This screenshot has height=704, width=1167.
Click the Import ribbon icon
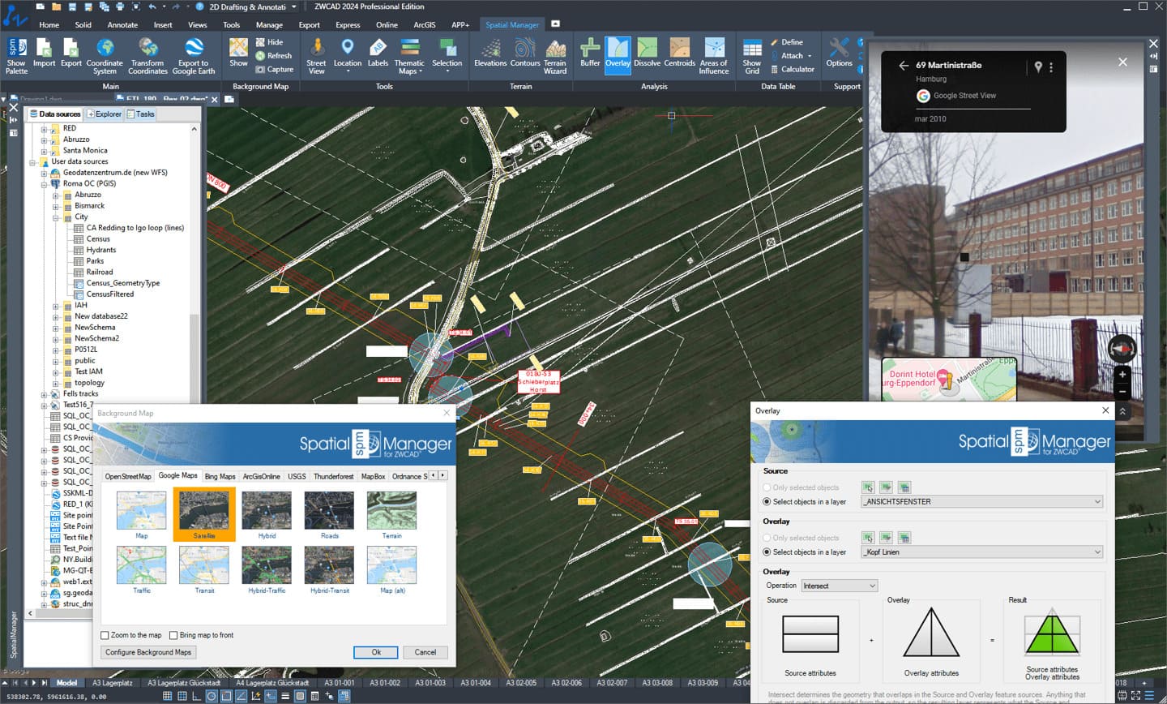click(x=44, y=54)
